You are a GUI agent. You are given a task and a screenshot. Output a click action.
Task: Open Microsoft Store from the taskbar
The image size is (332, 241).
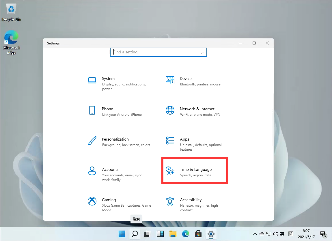(198, 234)
